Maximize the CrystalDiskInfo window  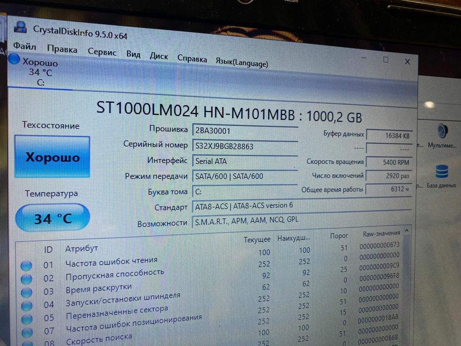386,60
